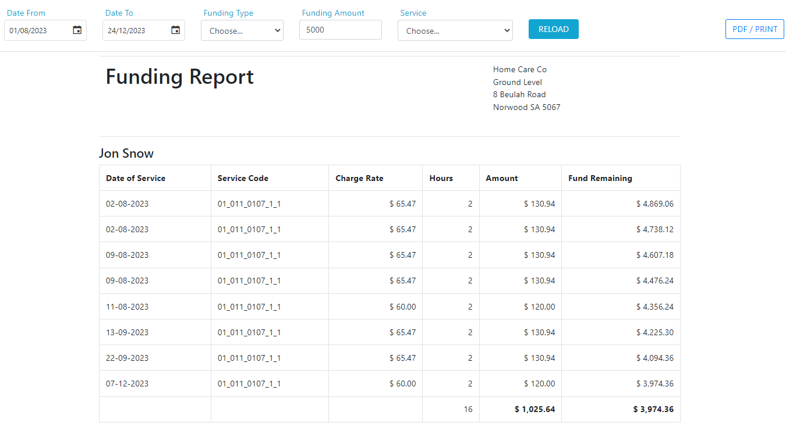Screen dimensions: 786x426
Task: Click the total amount $ 1,025.64
Action: pos(535,409)
